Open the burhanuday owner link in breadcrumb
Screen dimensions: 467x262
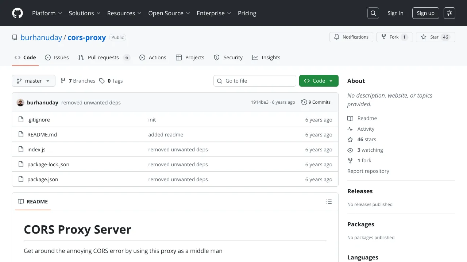click(41, 37)
